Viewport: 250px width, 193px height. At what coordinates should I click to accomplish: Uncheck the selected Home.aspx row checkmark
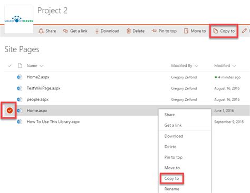pyautogui.click(x=9, y=110)
